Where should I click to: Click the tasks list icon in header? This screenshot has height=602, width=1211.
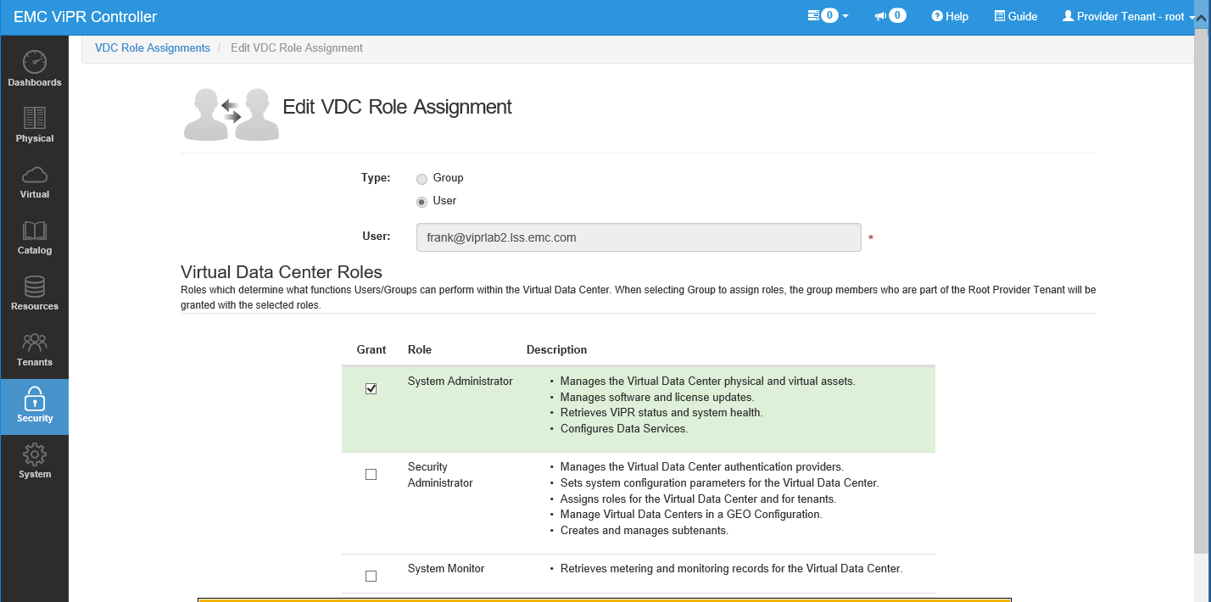(x=812, y=16)
